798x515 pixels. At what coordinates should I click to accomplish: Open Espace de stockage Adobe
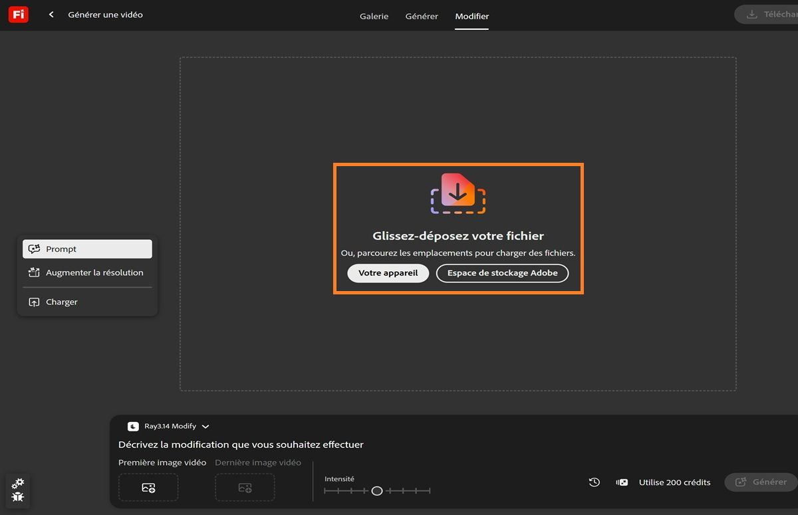tap(502, 273)
